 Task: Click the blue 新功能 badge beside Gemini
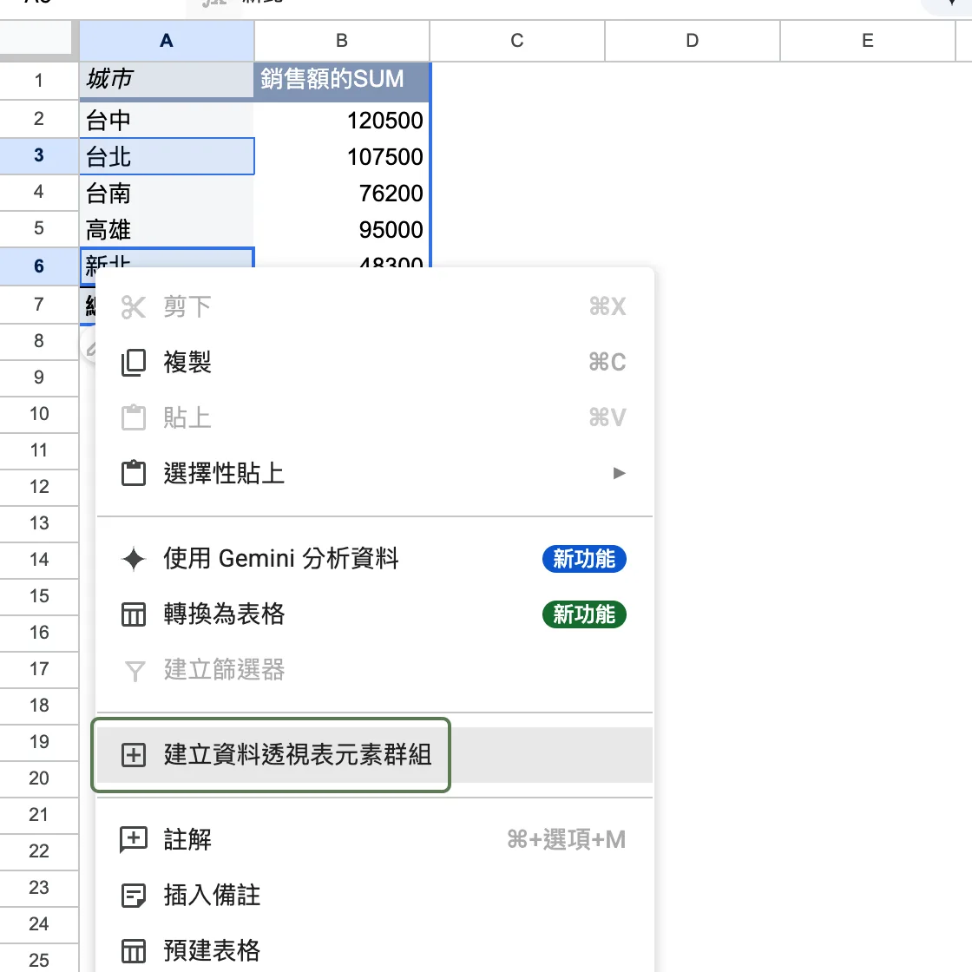[584, 559]
